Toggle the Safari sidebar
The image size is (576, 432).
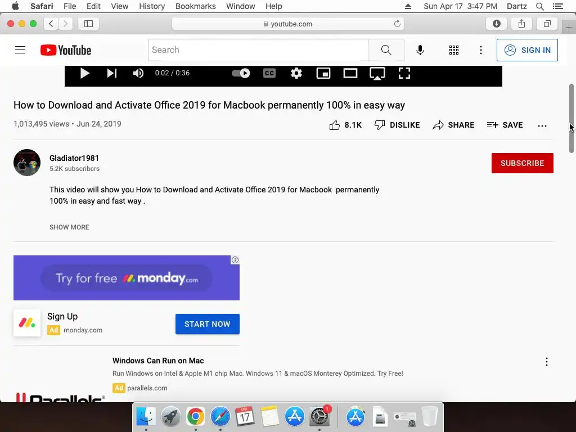[88, 24]
